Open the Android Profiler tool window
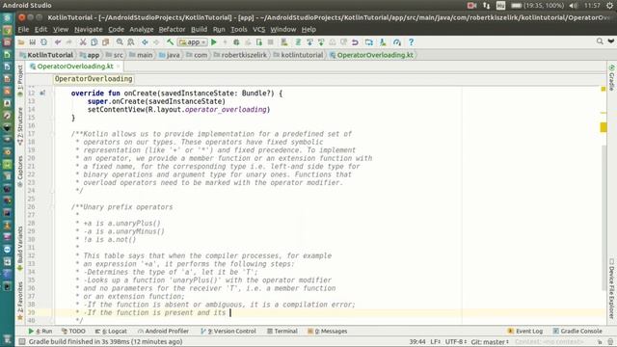The image size is (617, 347). coord(163,332)
